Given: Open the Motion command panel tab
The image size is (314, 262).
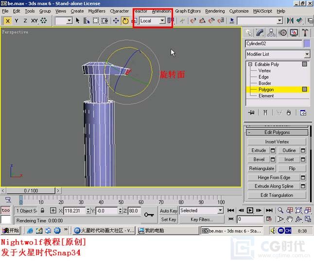Looking at the screenshot, I should pos(282,33).
